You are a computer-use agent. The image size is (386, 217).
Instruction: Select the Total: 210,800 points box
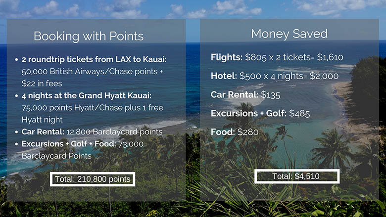point(93,179)
